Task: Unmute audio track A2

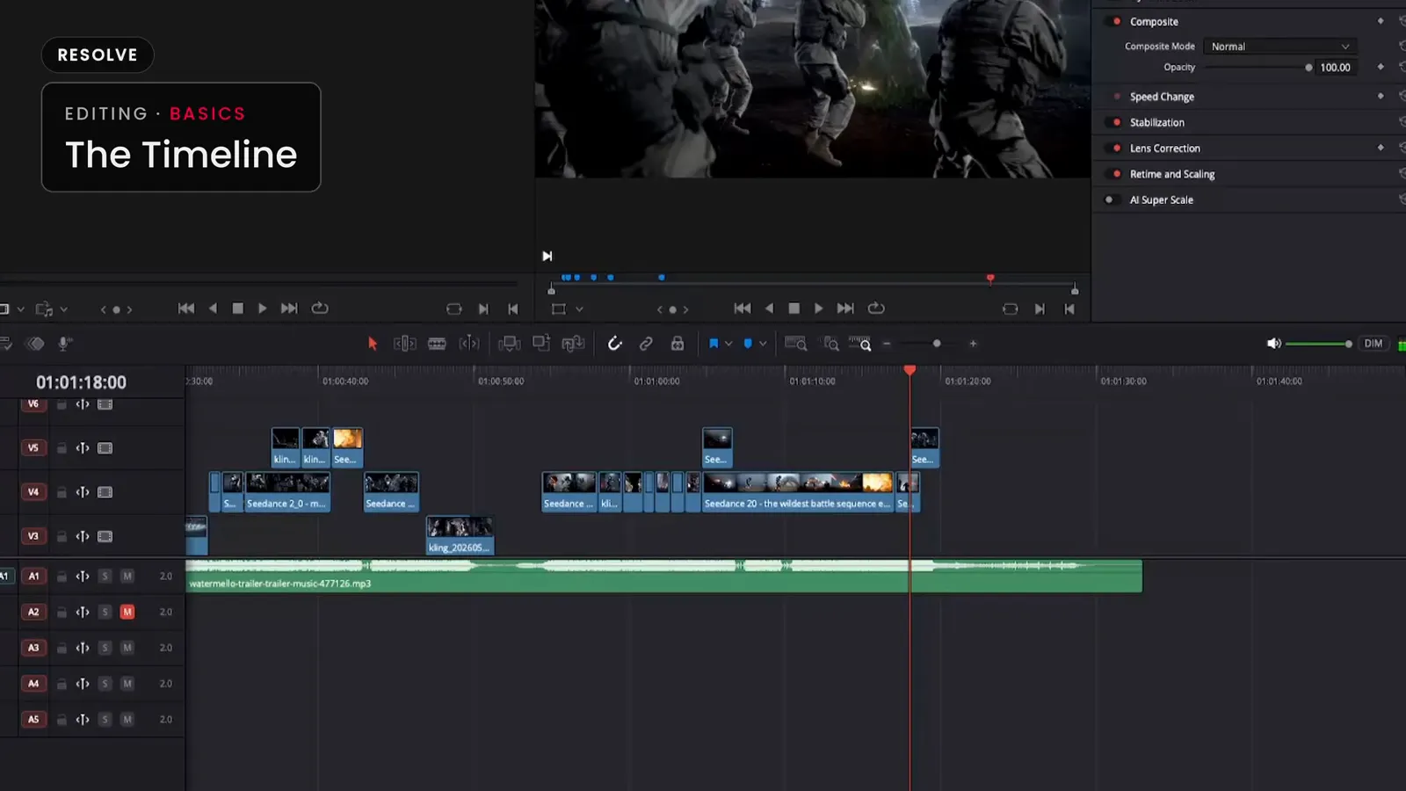Action: tap(127, 612)
